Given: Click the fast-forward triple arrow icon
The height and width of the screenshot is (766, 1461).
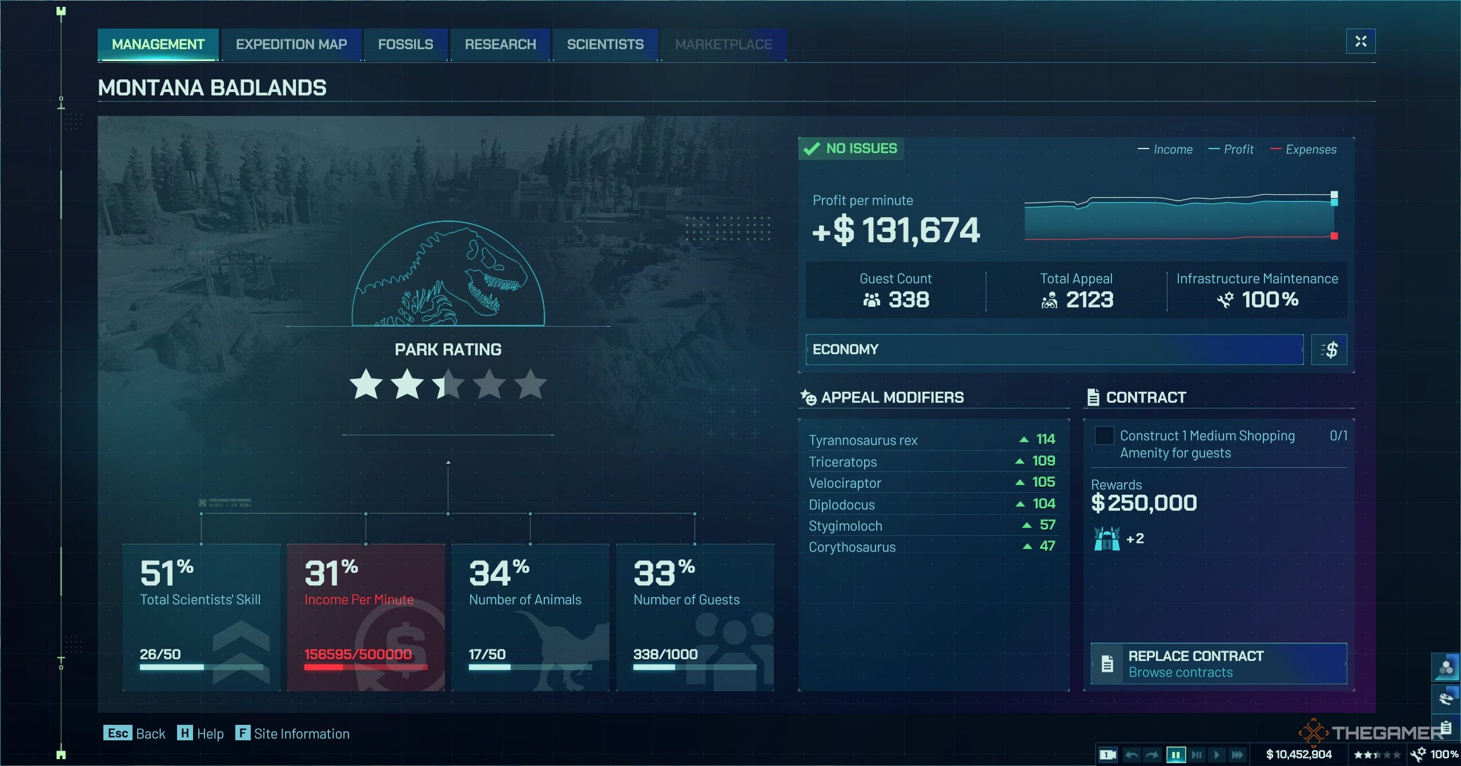Looking at the screenshot, I should tap(1237, 755).
